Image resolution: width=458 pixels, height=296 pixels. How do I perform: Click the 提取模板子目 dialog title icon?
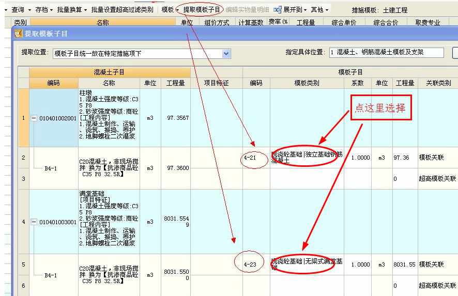19,34
